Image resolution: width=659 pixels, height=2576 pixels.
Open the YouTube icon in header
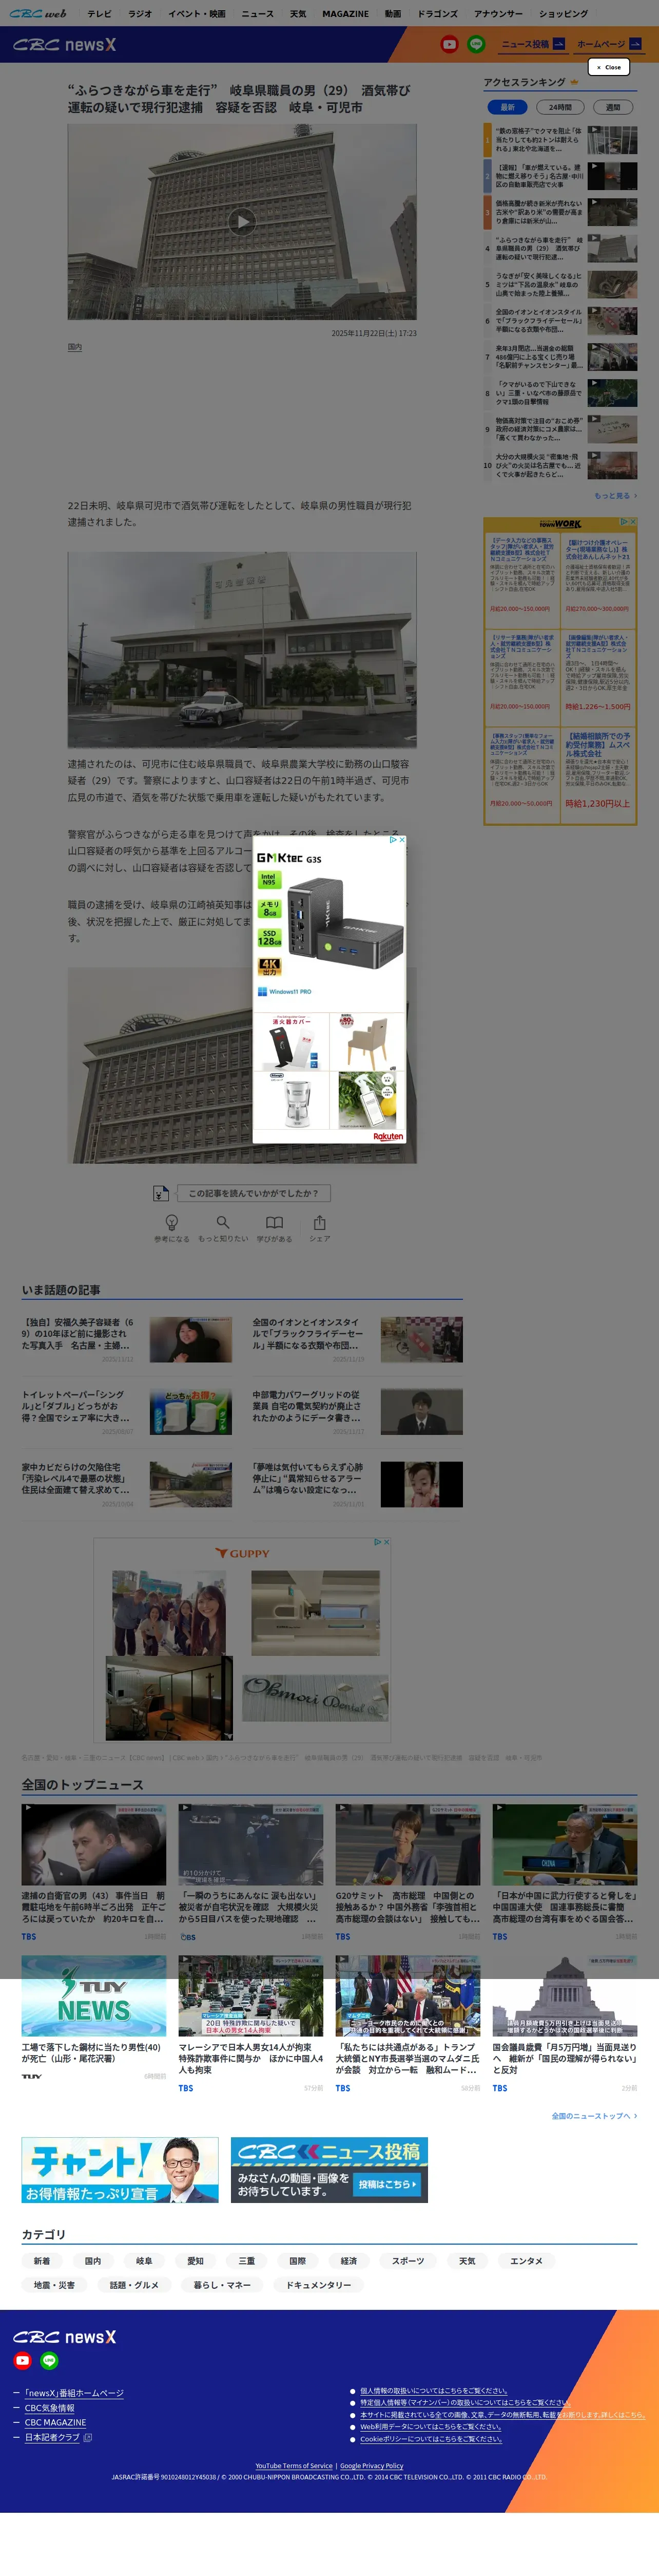point(449,44)
